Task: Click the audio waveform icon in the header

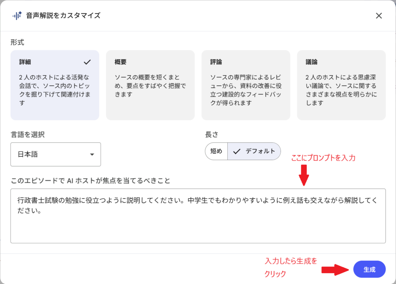Action: tap(17, 15)
